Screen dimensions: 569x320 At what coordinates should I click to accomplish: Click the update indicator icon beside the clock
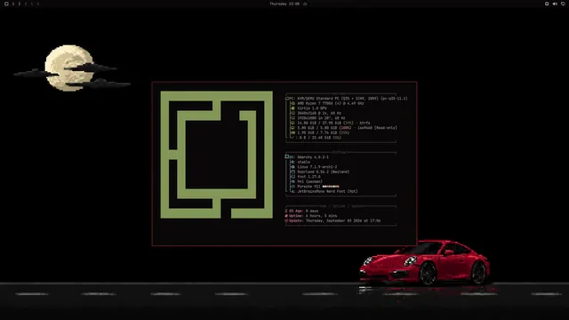pos(305,4)
